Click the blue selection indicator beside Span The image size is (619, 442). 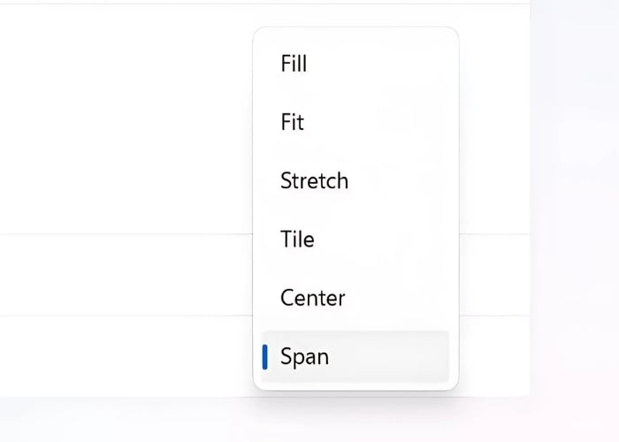pyautogui.click(x=265, y=357)
